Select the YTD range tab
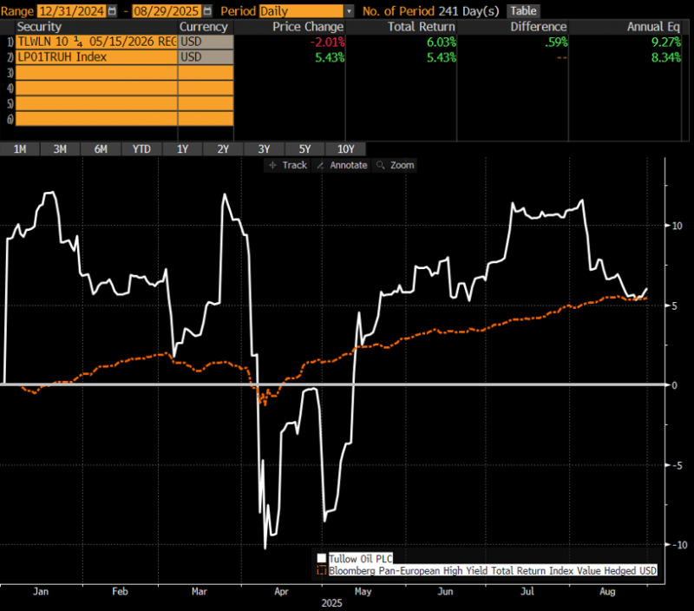 141,149
